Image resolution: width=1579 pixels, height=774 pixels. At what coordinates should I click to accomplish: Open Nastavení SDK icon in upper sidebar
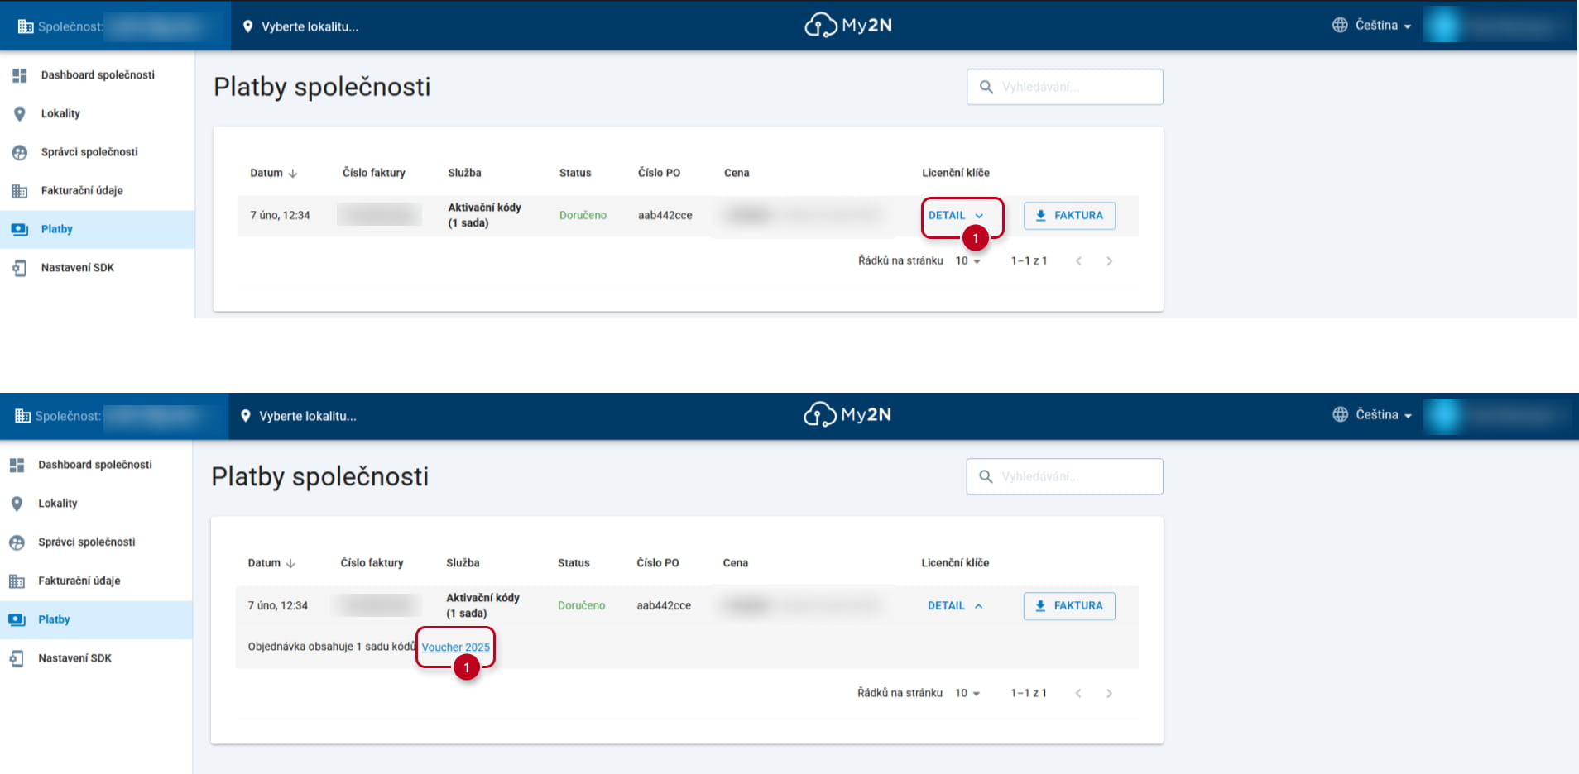click(x=20, y=268)
